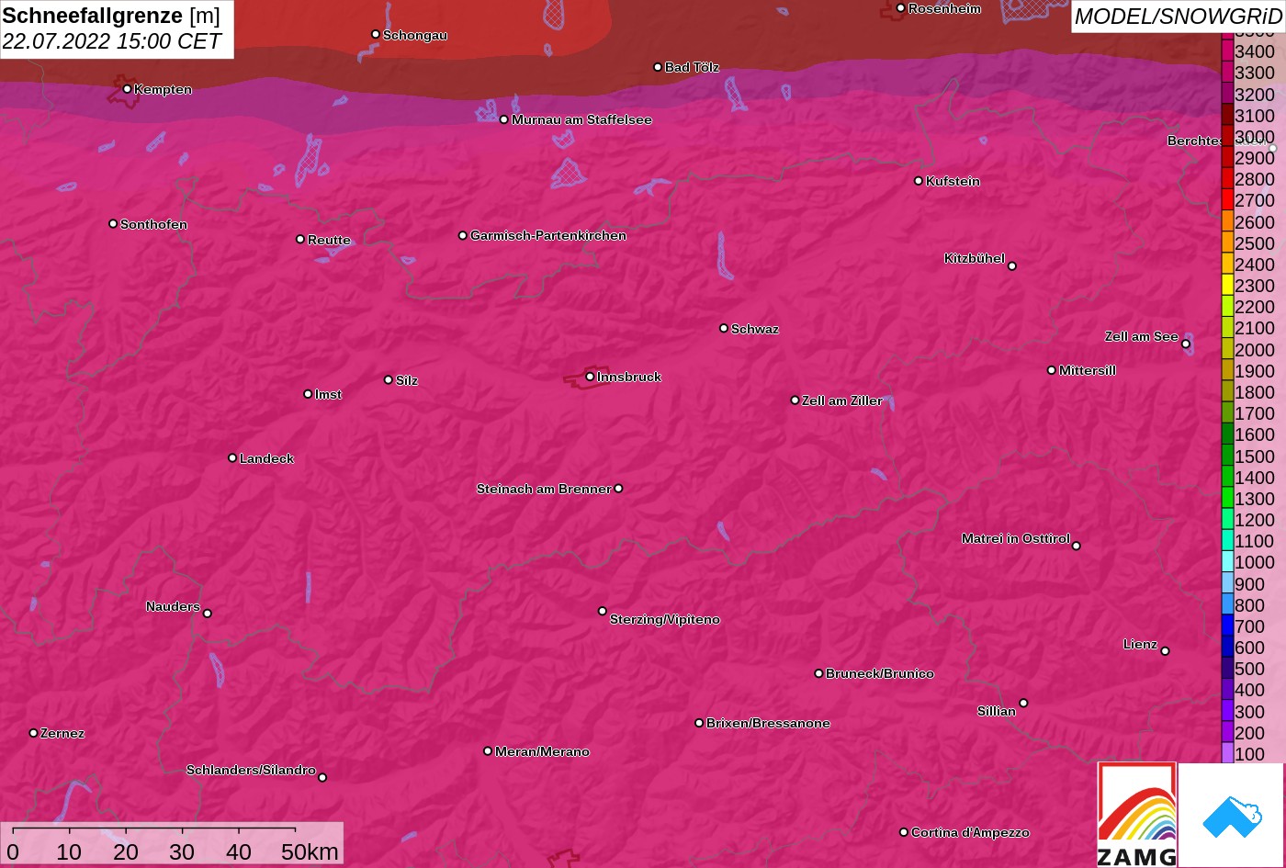Click the Bruneck/Brunico label
The image size is (1286, 868).
pos(880,673)
